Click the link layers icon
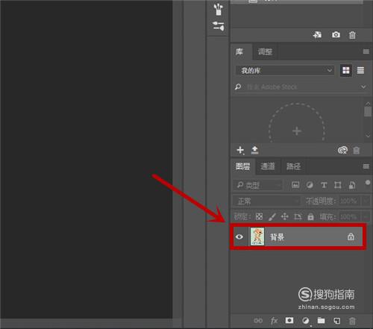 tap(258, 321)
